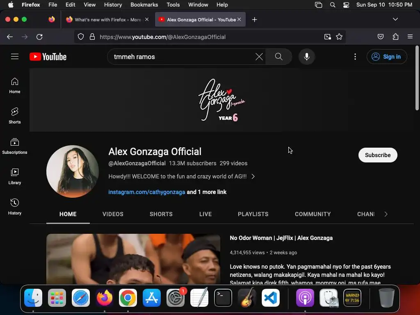Open Shorts in the sidebar
The image size is (420, 315).
click(15, 116)
